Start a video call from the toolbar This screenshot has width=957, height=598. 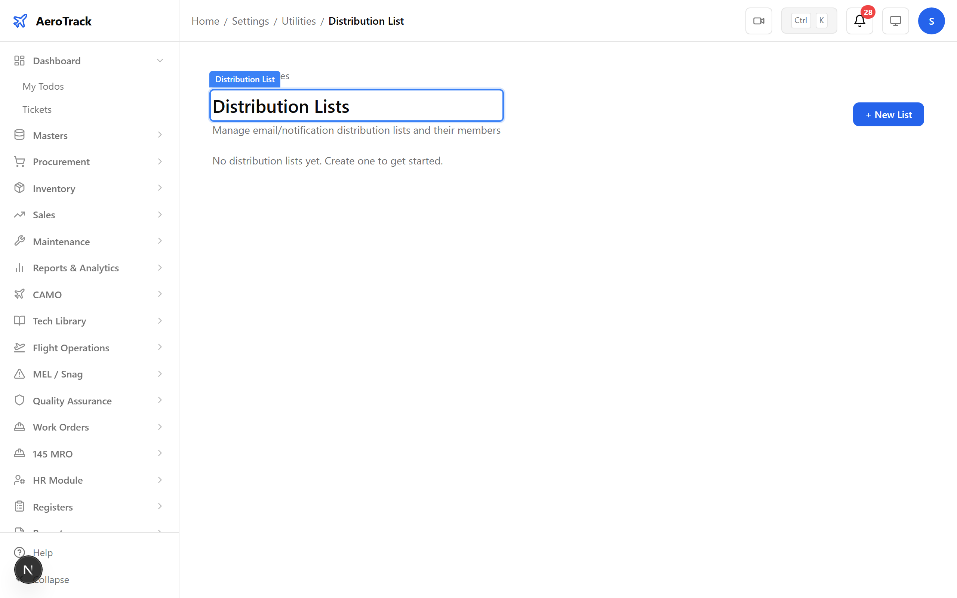point(758,21)
